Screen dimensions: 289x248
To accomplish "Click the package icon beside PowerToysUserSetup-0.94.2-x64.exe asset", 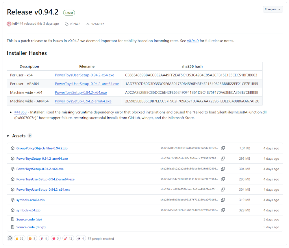I will [12, 189].
